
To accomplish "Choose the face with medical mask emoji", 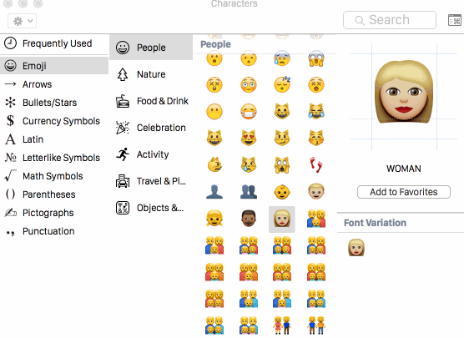I will click(x=249, y=112).
